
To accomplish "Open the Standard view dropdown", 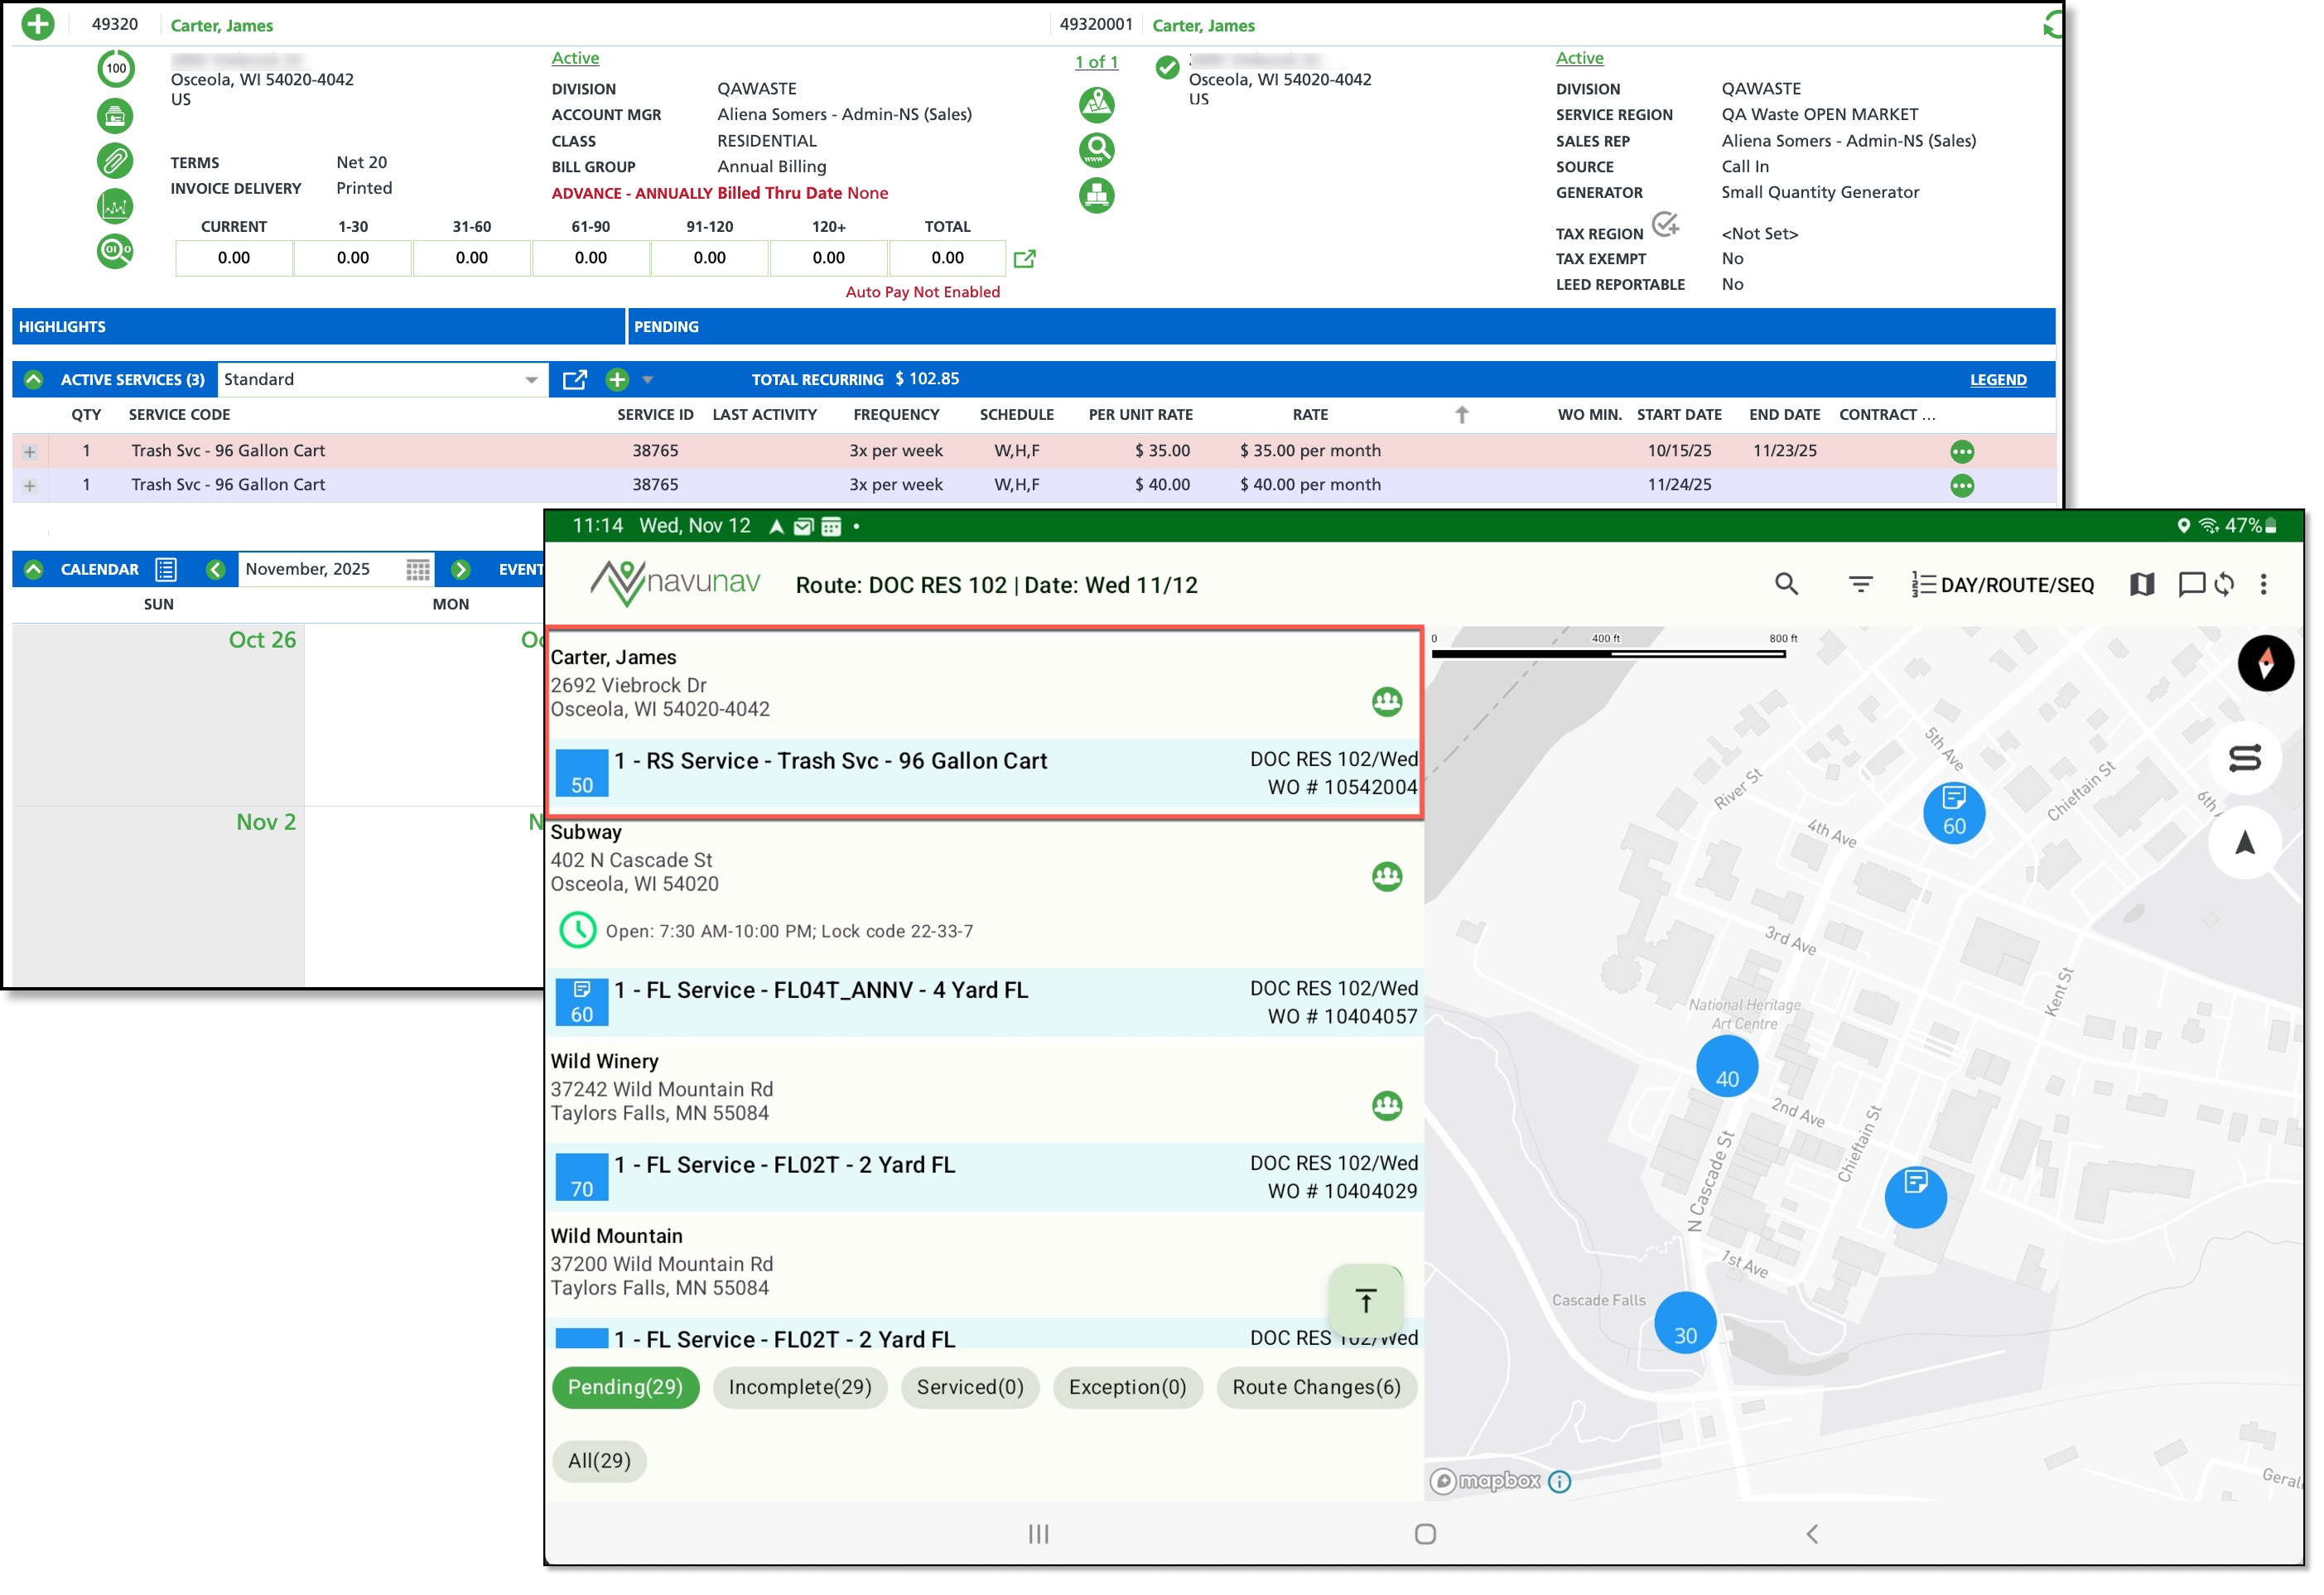I will tap(381, 379).
